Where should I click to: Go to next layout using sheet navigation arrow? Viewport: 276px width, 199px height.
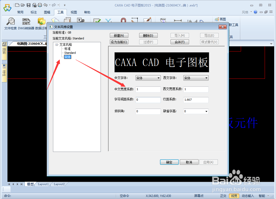pyautogui.click(x=17, y=184)
